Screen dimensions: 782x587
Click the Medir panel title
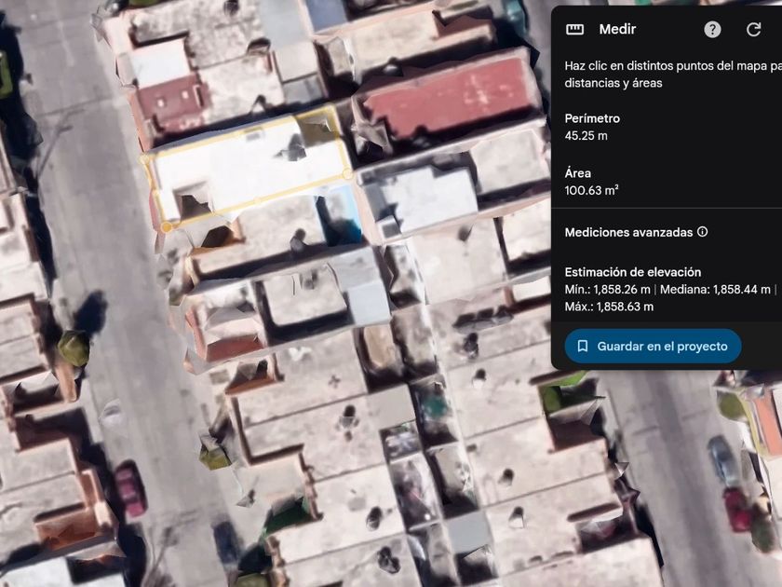pyautogui.click(x=617, y=30)
